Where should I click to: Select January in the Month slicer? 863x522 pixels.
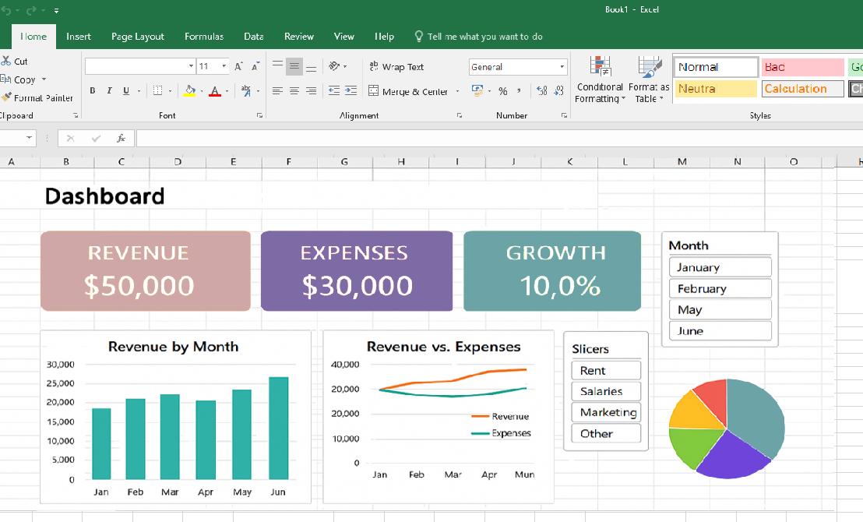click(720, 266)
